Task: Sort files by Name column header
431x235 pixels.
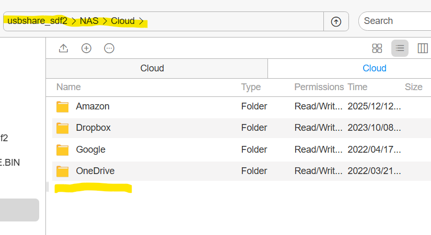Action: coord(68,87)
